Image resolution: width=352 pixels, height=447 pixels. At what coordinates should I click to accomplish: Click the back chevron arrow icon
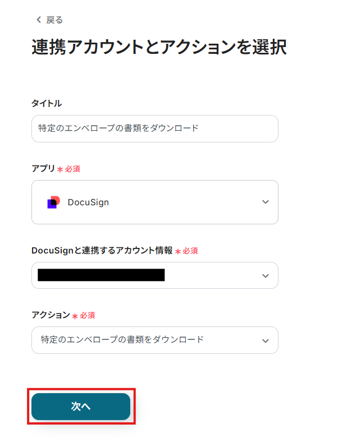(39, 20)
